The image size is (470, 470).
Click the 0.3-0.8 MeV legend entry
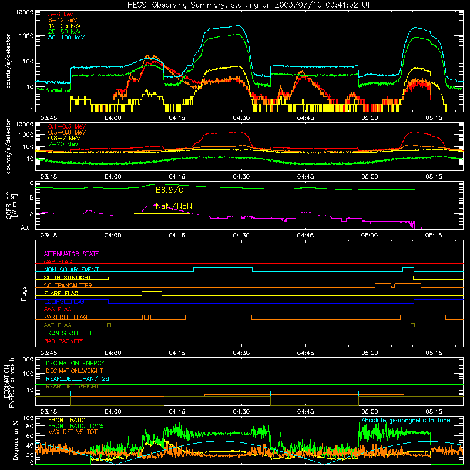[67, 132]
